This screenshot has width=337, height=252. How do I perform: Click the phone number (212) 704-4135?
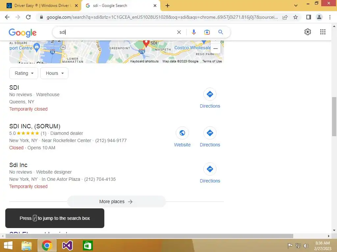[100, 179]
